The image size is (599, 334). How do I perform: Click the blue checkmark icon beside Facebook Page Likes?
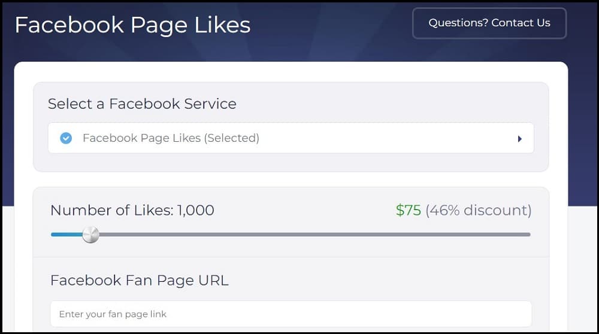[66, 138]
